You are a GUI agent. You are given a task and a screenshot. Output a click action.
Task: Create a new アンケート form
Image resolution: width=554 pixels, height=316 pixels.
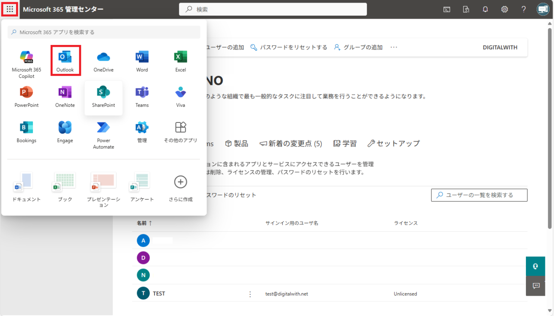click(x=142, y=187)
